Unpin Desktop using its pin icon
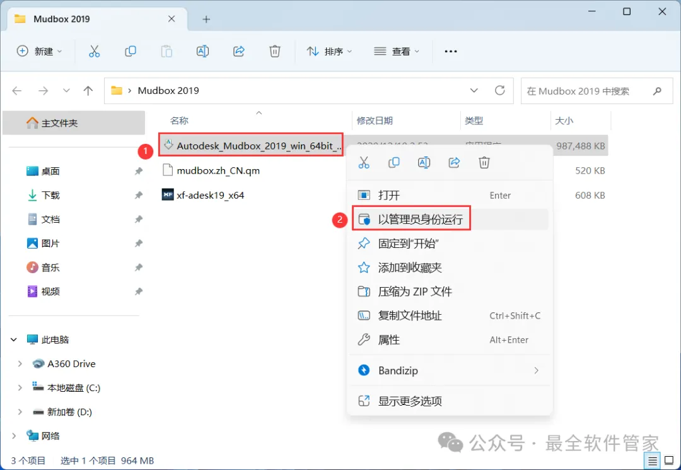This screenshot has height=470, width=681. pos(139,171)
